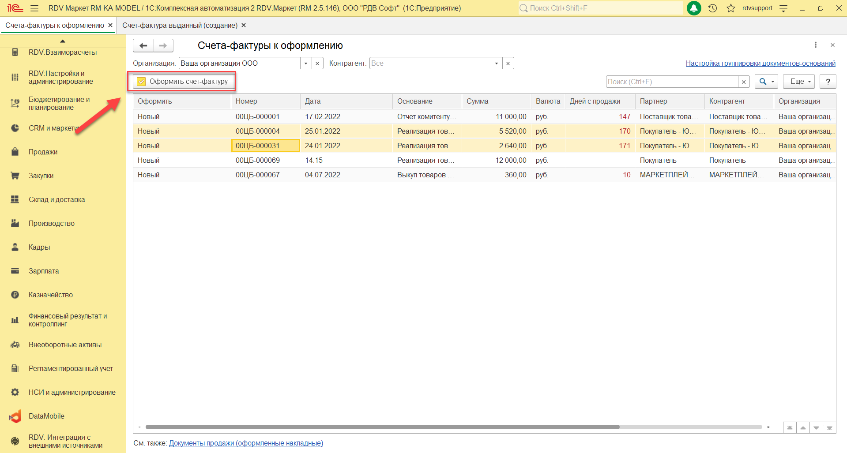
Task: Open favorites star icon
Action: (731, 8)
